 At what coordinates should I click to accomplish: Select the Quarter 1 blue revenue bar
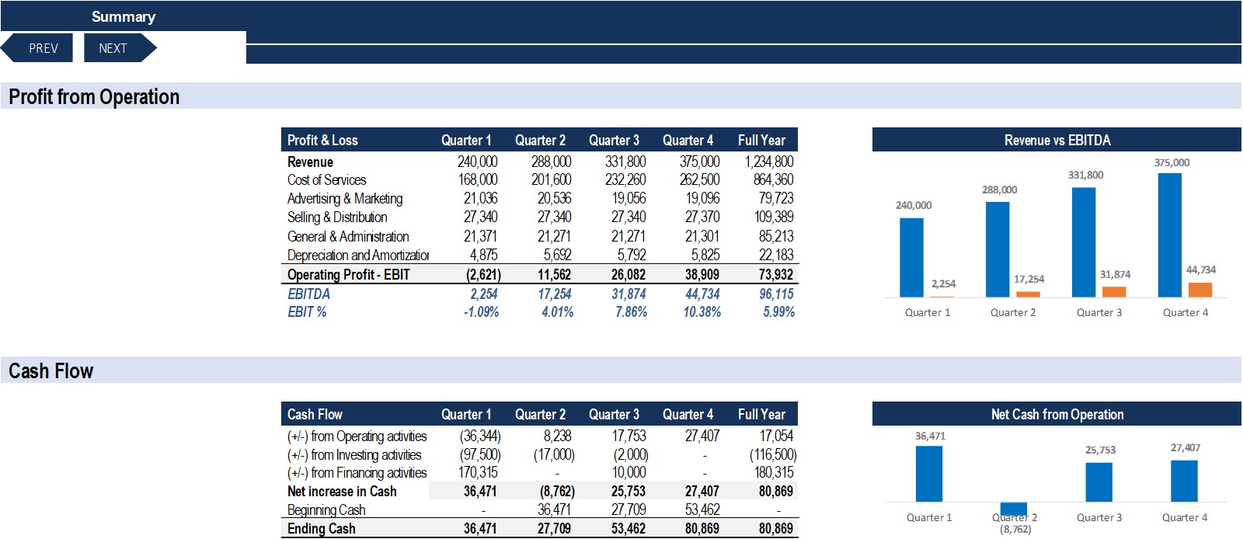911,257
